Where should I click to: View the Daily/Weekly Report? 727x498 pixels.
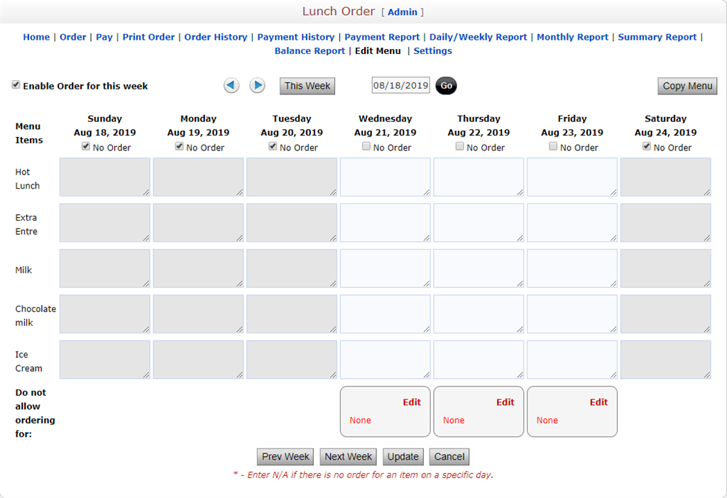tap(476, 37)
